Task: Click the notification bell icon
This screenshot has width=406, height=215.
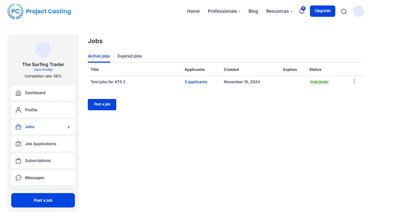Action: tap(301, 11)
